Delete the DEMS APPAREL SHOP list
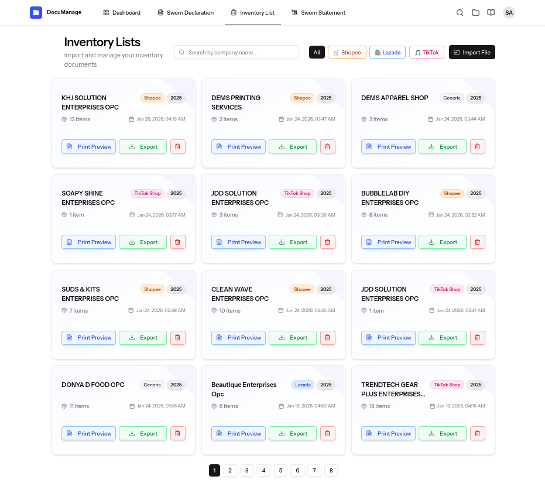The image size is (545, 483). pos(477,146)
